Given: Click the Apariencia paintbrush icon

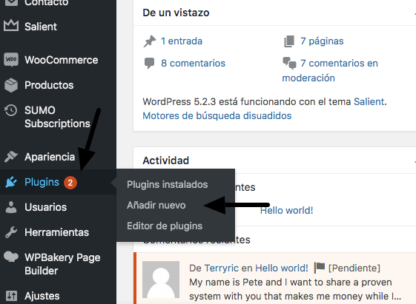Looking at the screenshot, I should [x=11, y=157].
